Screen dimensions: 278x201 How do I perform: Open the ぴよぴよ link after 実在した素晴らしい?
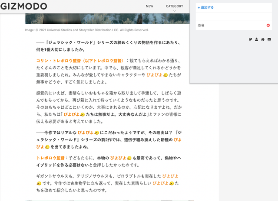(x=163, y=183)
